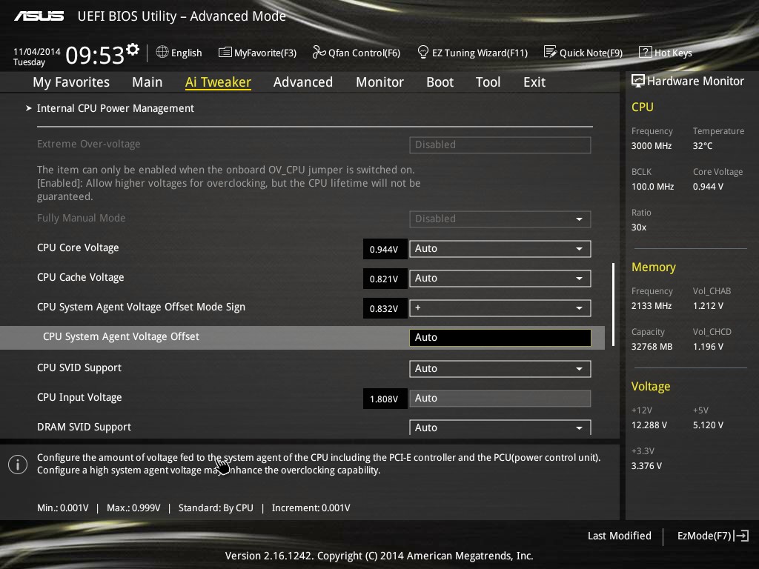Click the 0.944V CPU Core Voltage reading
The image size is (759, 569).
click(x=385, y=249)
